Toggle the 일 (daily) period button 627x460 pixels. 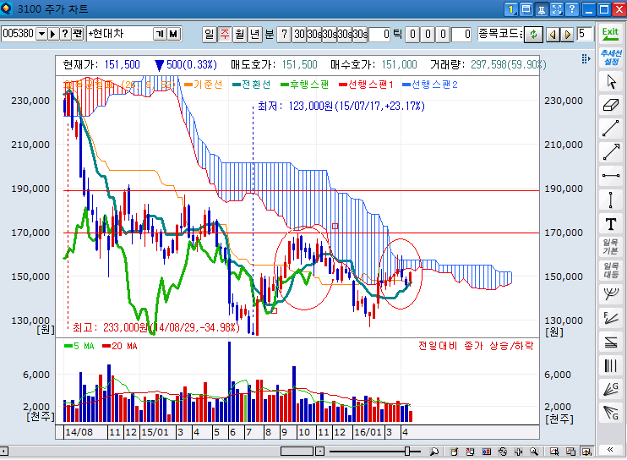[210, 34]
